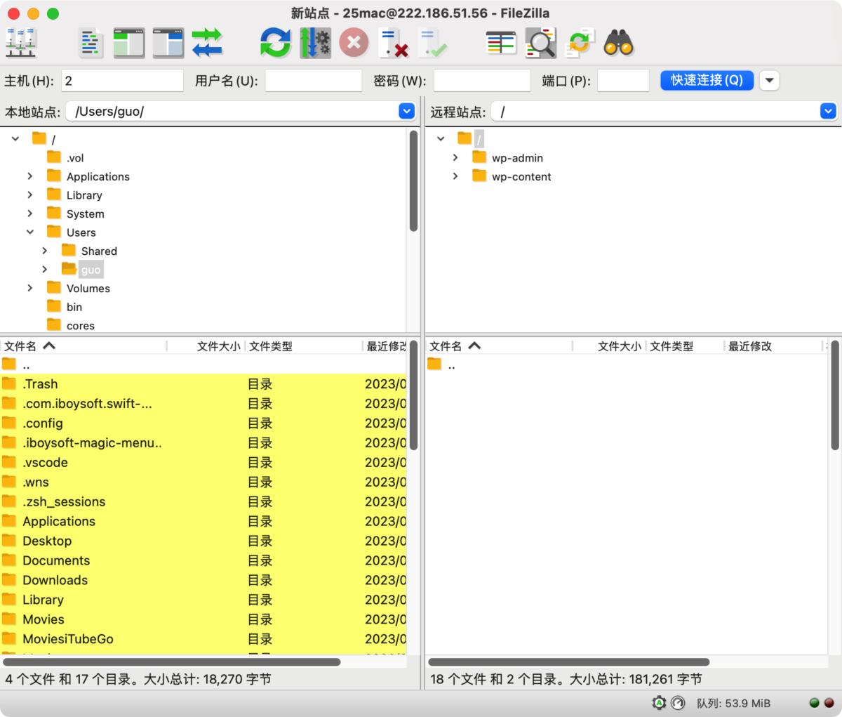Screen dimensions: 842x717
Task: Toggle remote directory tree icon
Action: (168, 44)
